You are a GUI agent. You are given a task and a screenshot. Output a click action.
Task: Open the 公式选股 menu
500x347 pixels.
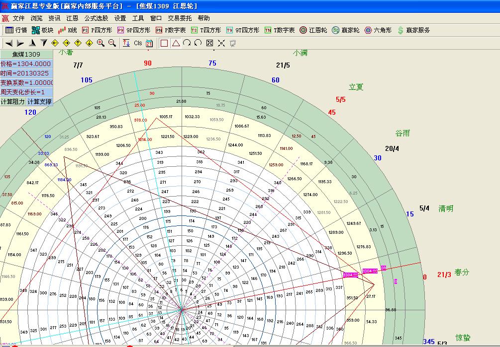point(96,18)
